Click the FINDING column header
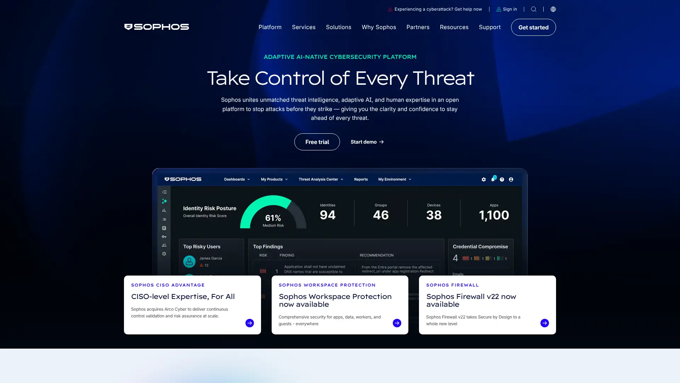The image size is (680, 383). pyautogui.click(x=287, y=255)
